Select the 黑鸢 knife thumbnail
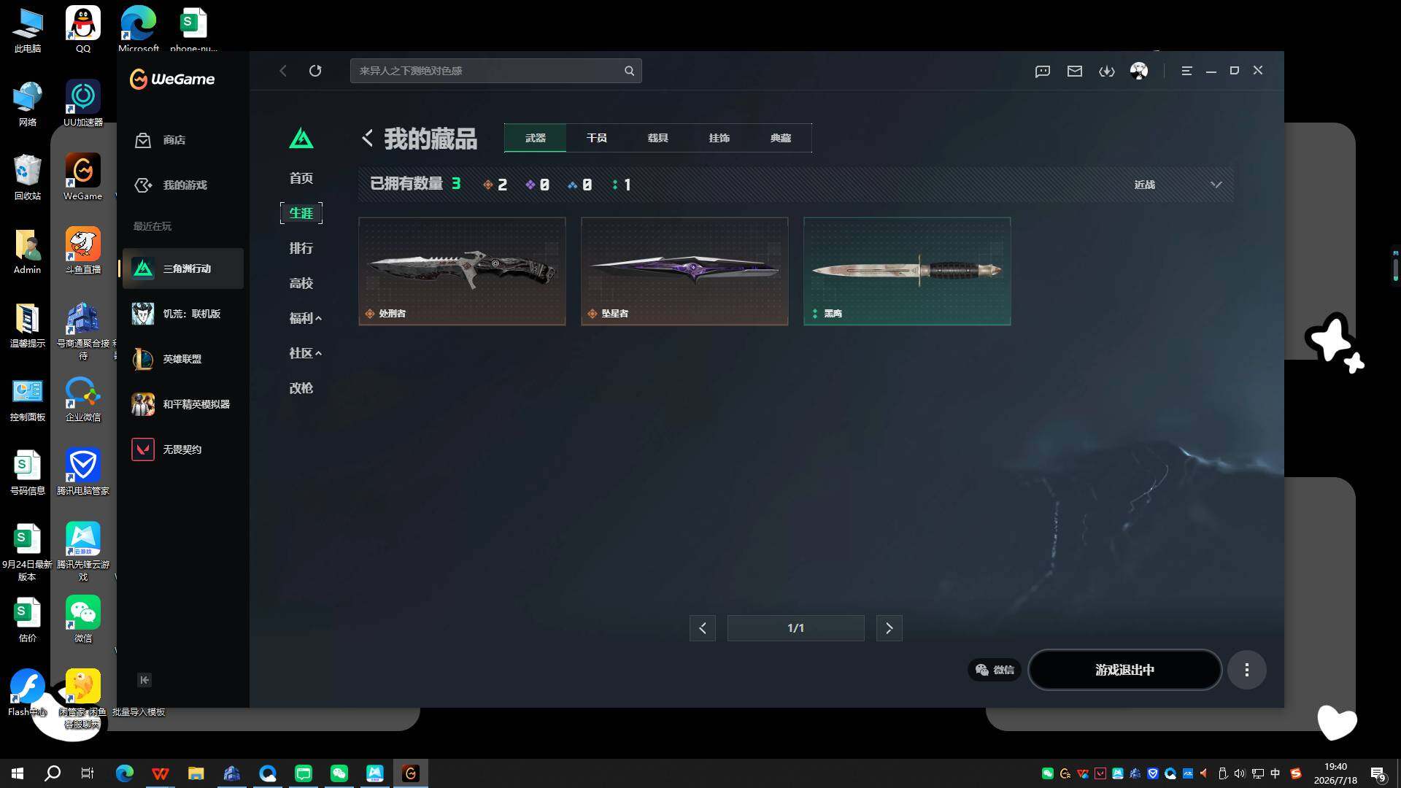 pos(907,271)
